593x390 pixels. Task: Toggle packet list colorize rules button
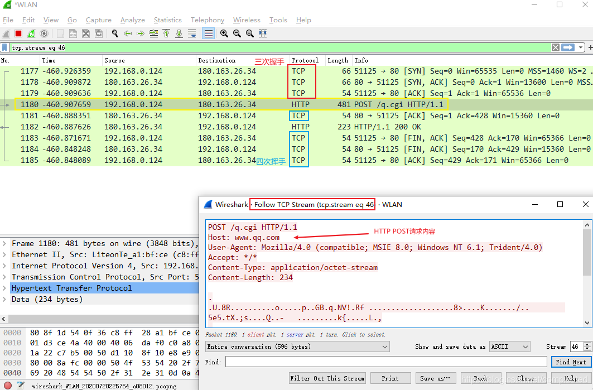[209, 33]
